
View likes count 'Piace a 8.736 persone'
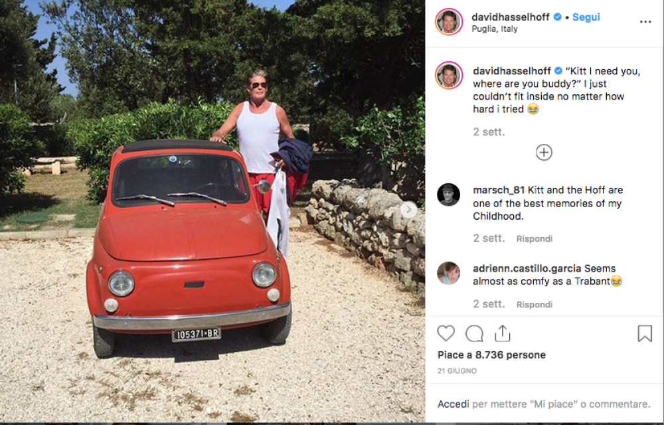[x=491, y=355]
